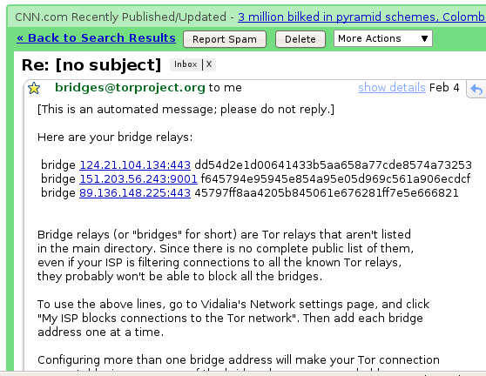Star the message from bridges@torproject.org

[x=34, y=88]
